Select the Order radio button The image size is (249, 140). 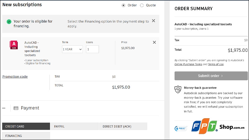pos(124,5)
